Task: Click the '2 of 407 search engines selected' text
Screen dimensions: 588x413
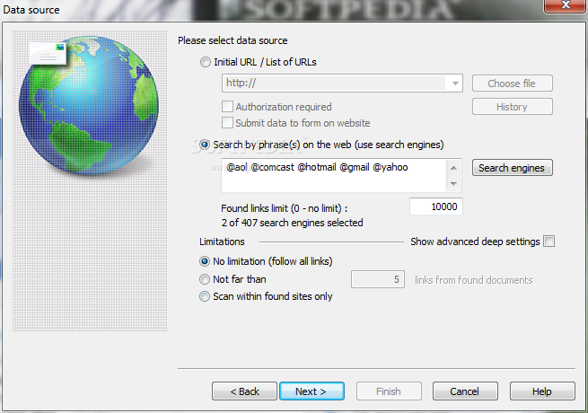Action: coord(292,223)
